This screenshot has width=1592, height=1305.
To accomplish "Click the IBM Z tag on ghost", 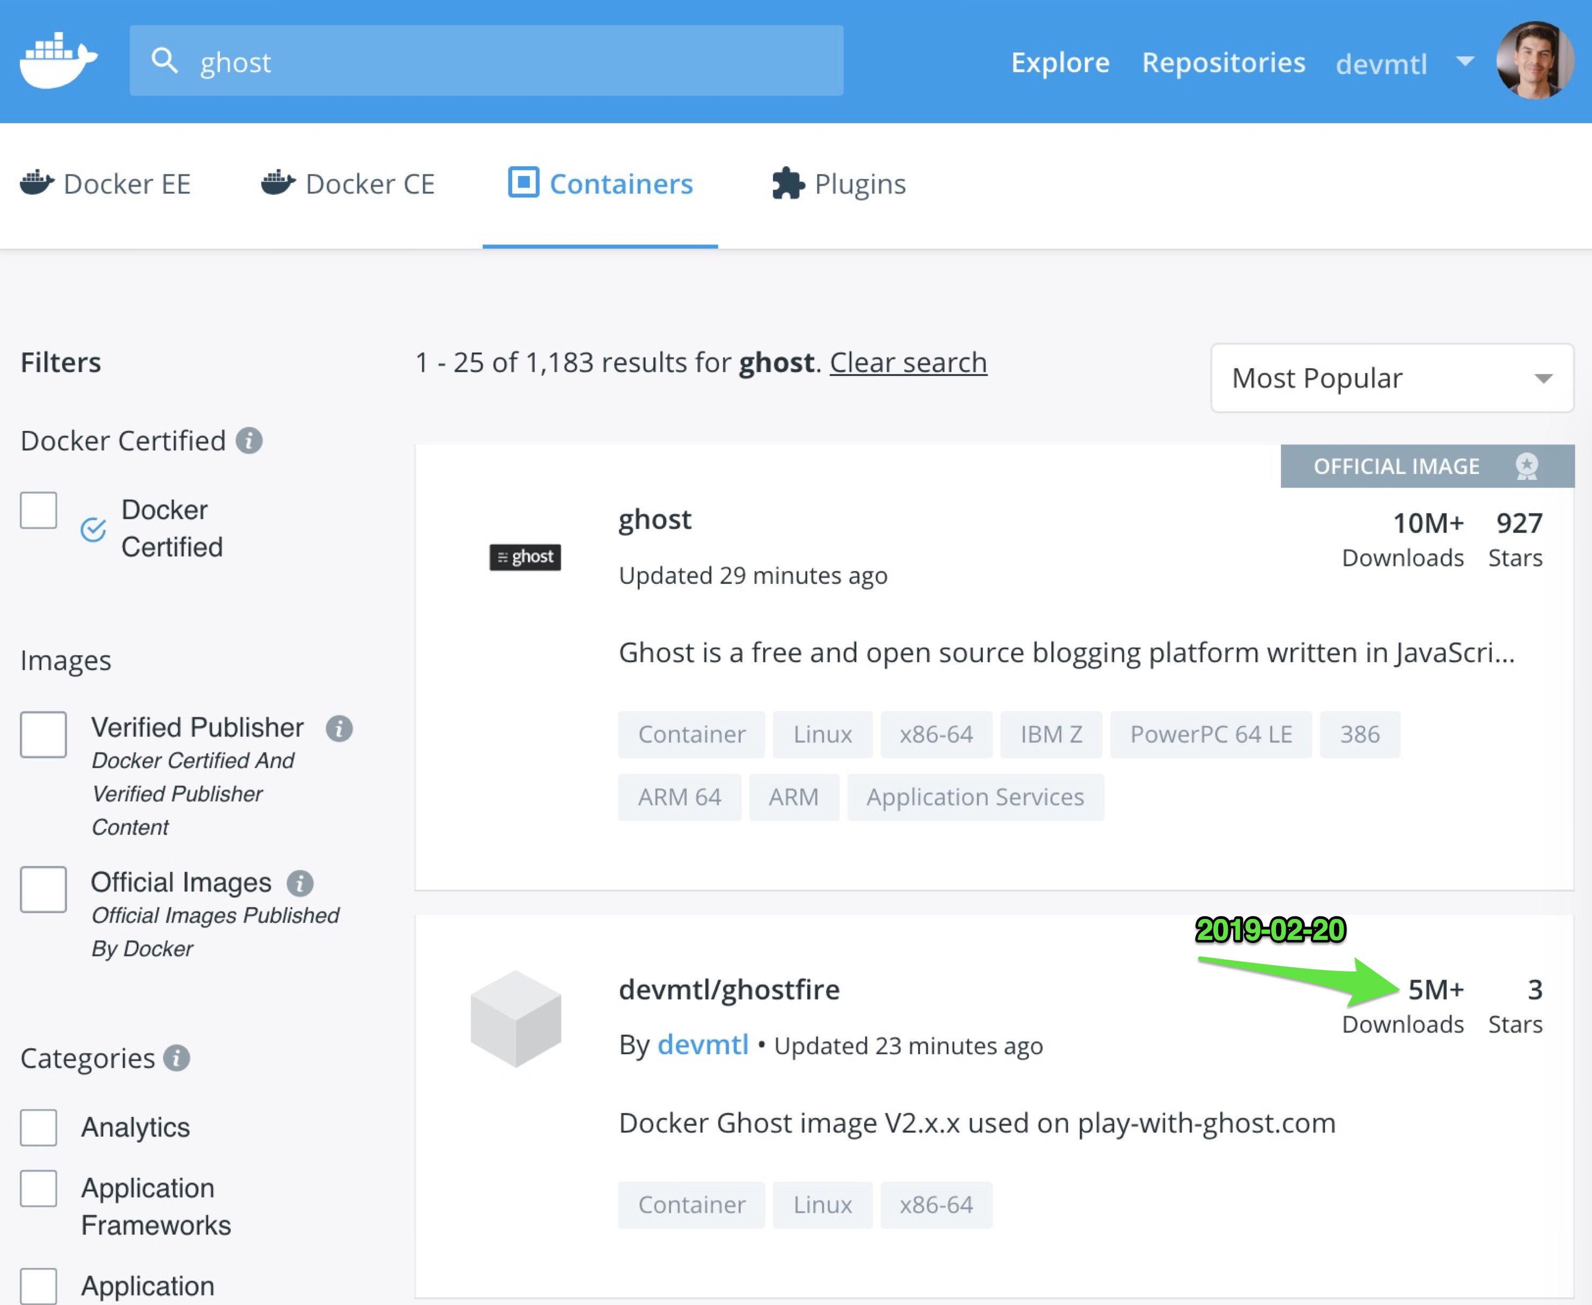I will [1051, 735].
